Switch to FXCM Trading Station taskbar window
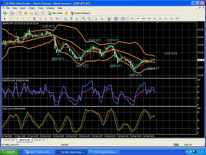Screen dimensions: 206x155 pos(103,152)
